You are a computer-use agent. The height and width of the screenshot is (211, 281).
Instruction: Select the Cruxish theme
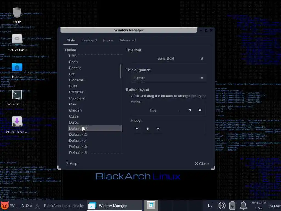tap(95, 110)
